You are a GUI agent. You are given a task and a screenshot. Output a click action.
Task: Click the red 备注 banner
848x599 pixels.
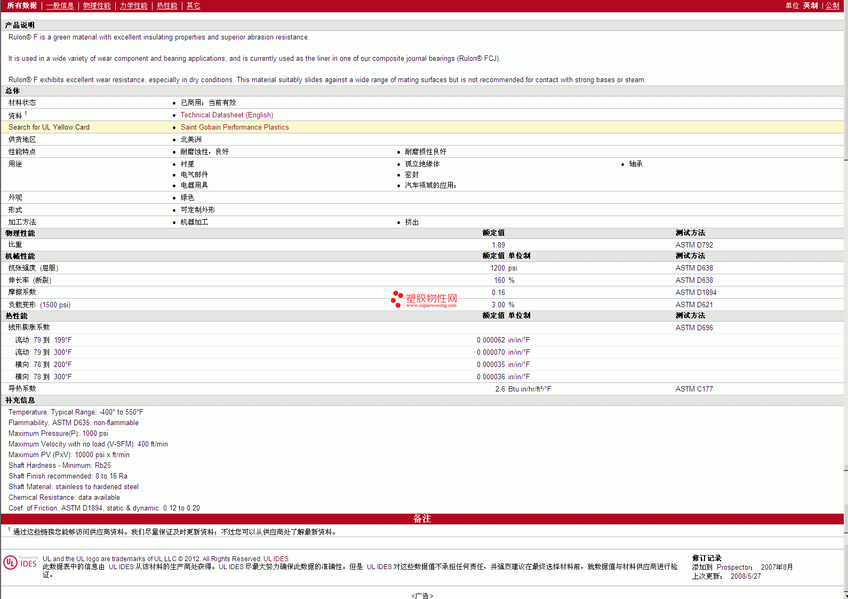422,518
